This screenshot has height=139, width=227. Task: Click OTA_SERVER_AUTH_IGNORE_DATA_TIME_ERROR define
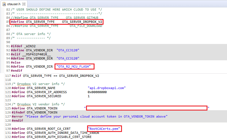tap(63, 133)
